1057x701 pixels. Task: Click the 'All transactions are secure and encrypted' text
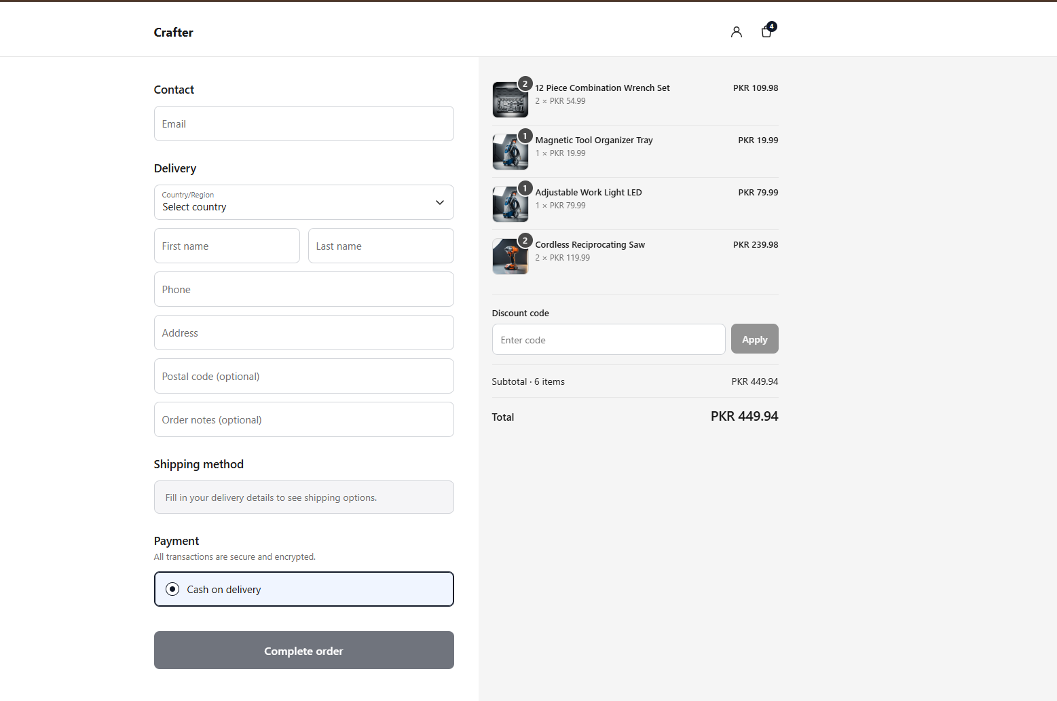click(x=235, y=556)
